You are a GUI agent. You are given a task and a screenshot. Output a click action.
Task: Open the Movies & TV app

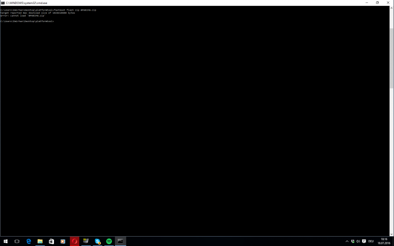63,241
